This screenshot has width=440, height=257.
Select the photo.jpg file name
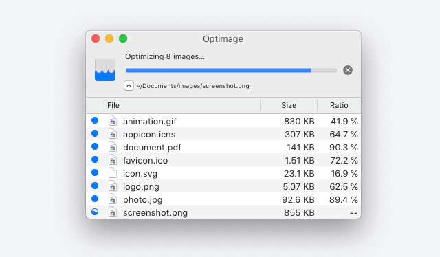coord(143,200)
